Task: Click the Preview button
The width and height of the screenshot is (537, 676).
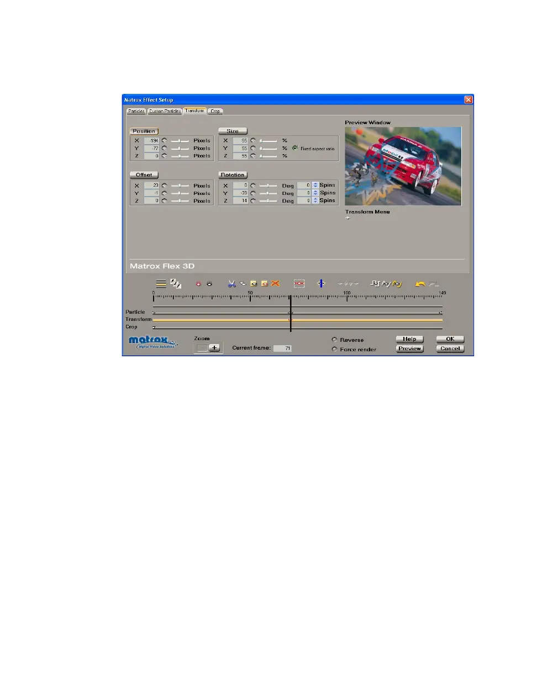Action: click(x=409, y=348)
